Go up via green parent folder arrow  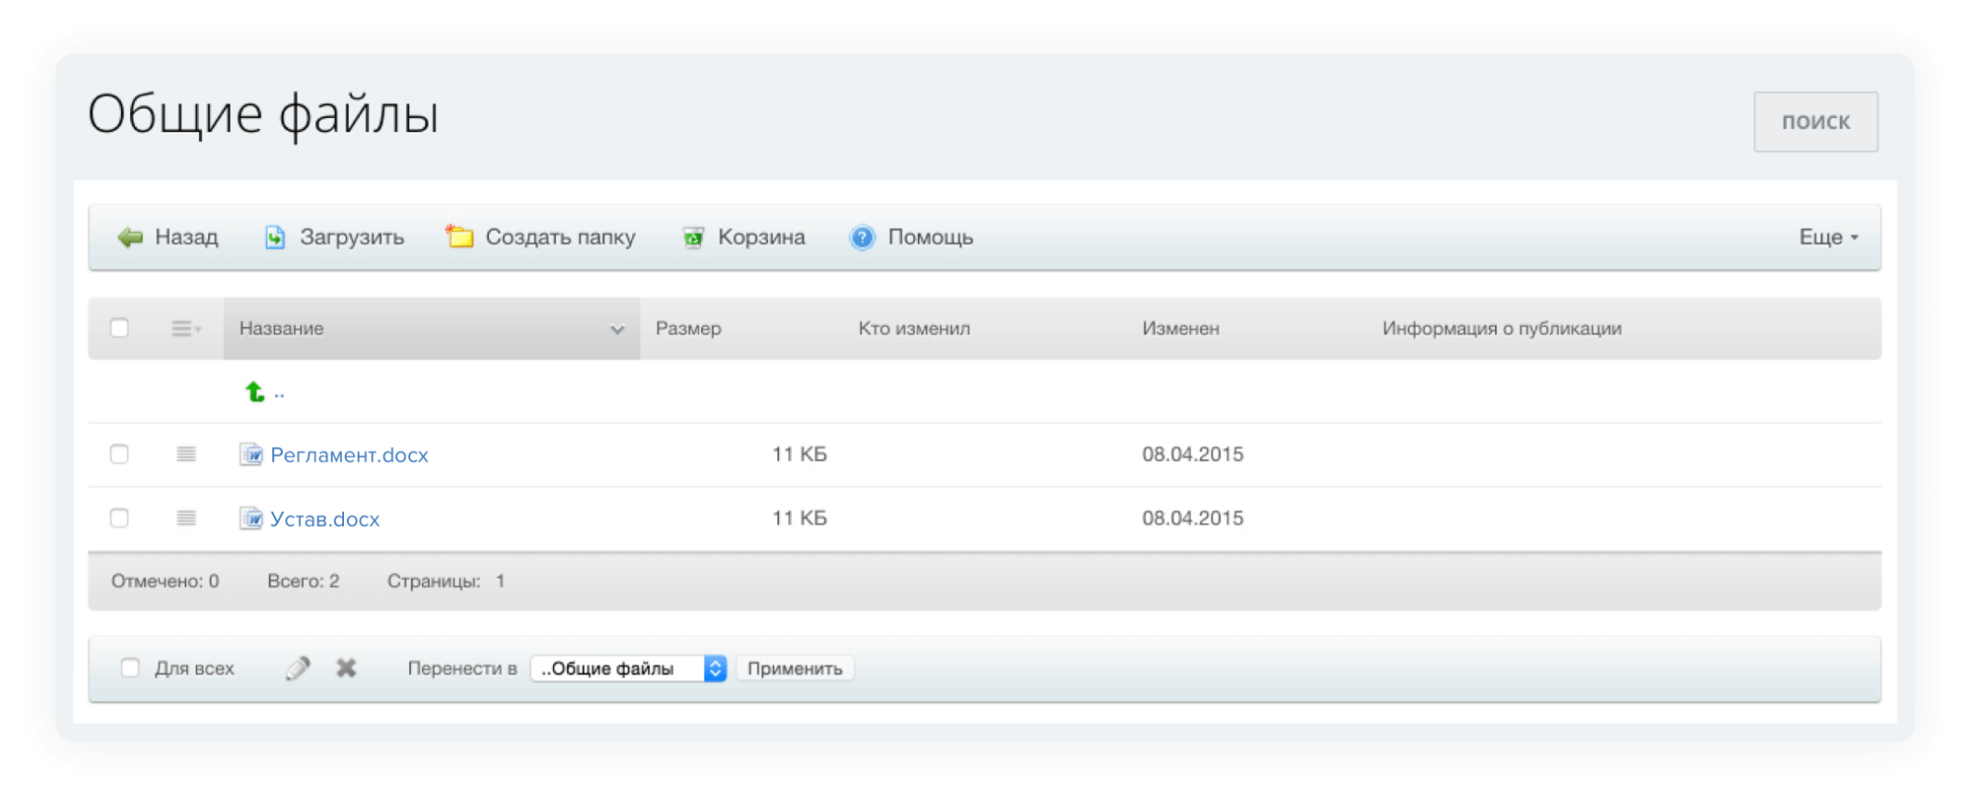(255, 392)
